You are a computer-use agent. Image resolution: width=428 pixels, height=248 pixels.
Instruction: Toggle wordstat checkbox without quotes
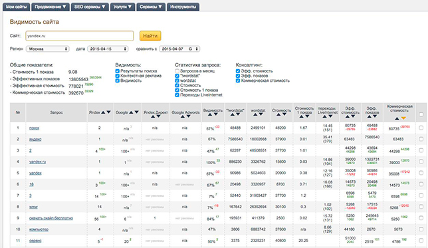(177, 80)
